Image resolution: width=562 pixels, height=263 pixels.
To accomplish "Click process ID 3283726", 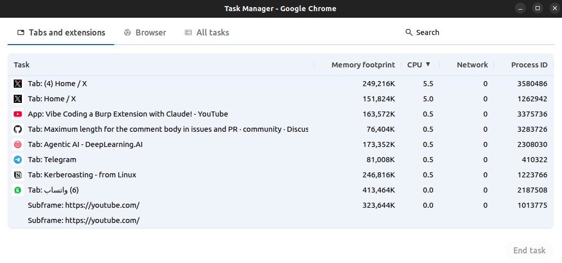I will [532, 129].
